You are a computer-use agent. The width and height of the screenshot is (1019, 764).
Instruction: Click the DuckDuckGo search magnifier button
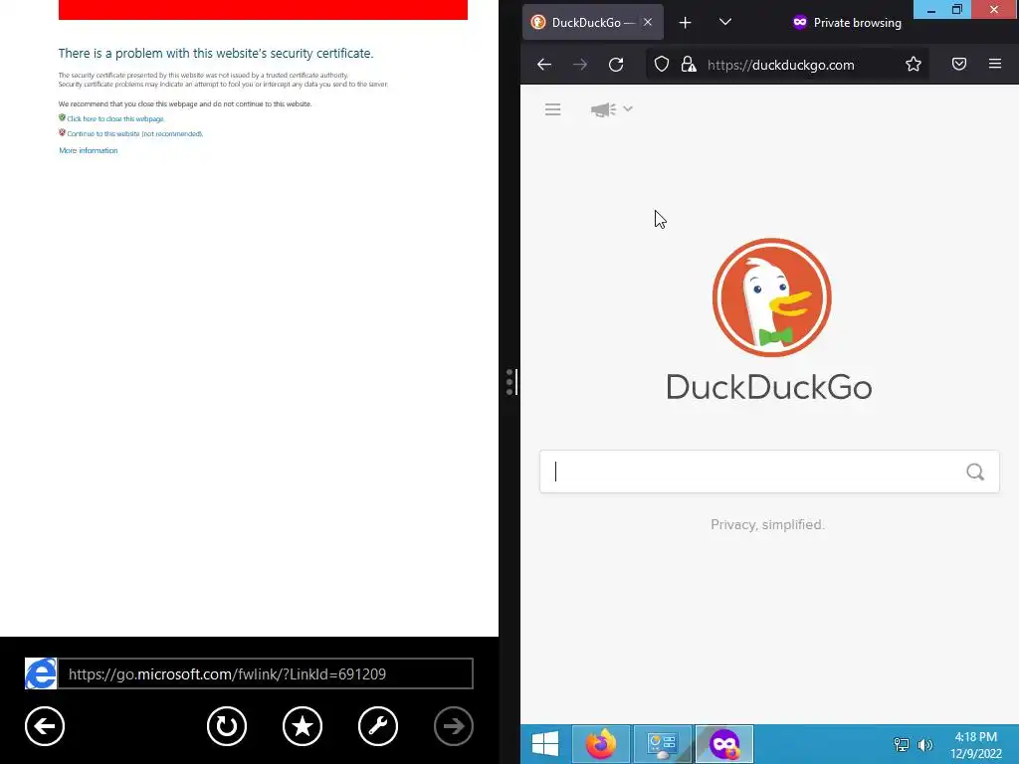975,472
